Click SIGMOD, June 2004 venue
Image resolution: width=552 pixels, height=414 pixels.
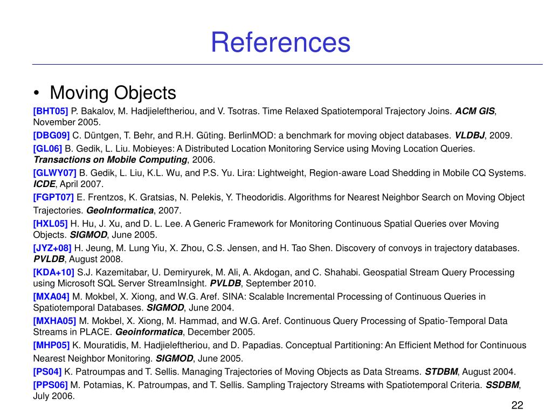tap(190, 308)
